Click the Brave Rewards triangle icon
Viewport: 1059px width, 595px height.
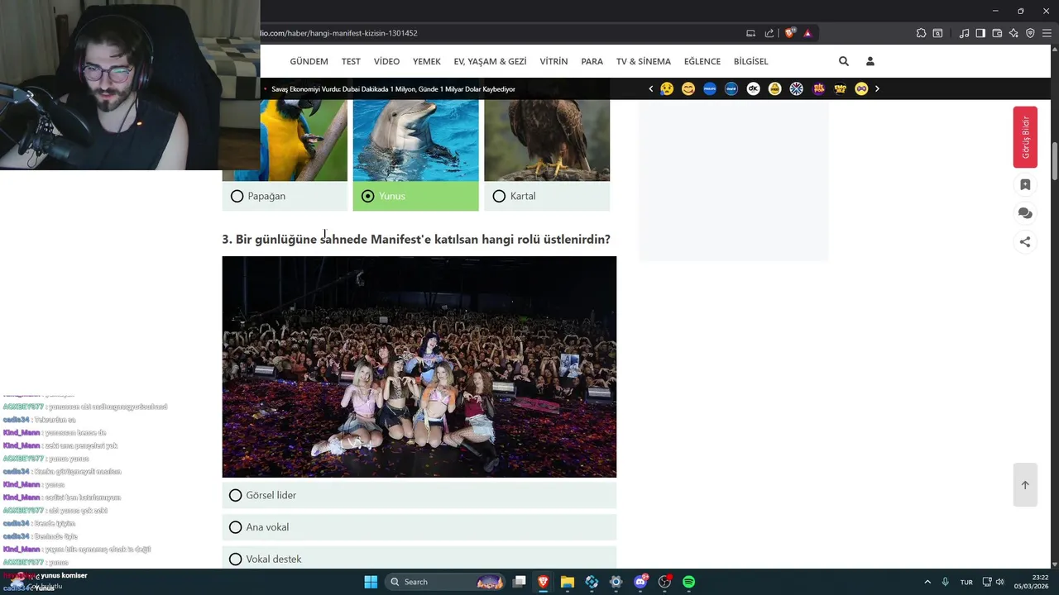pyautogui.click(x=807, y=33)
